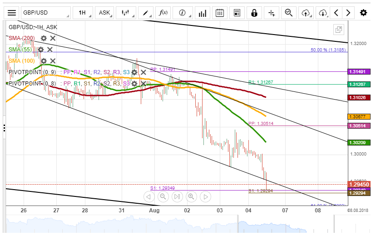Activate the crosshair cursor tool
The height and width of the screenshot is (236, 376).
(272, 13)
